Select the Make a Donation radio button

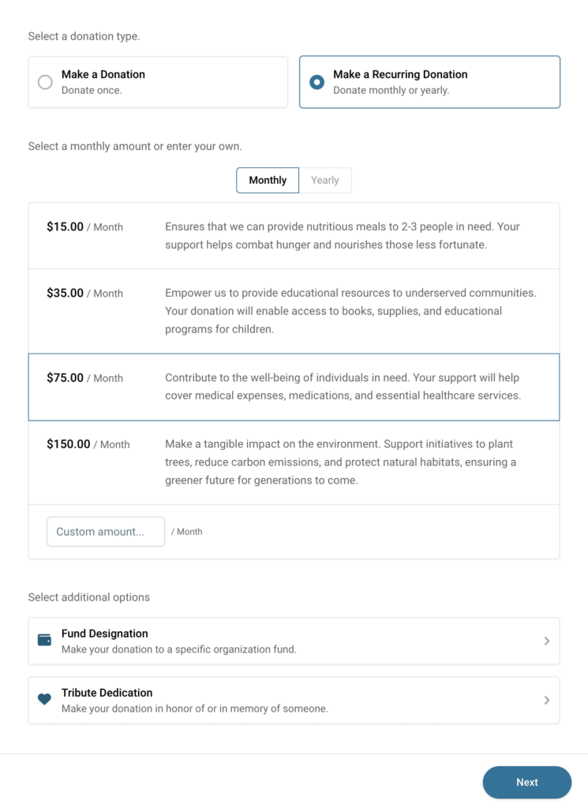click(x=47, y=81)
